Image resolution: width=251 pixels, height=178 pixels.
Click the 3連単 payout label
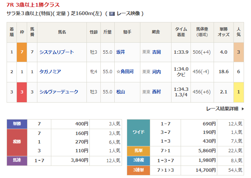click(139, 170)
